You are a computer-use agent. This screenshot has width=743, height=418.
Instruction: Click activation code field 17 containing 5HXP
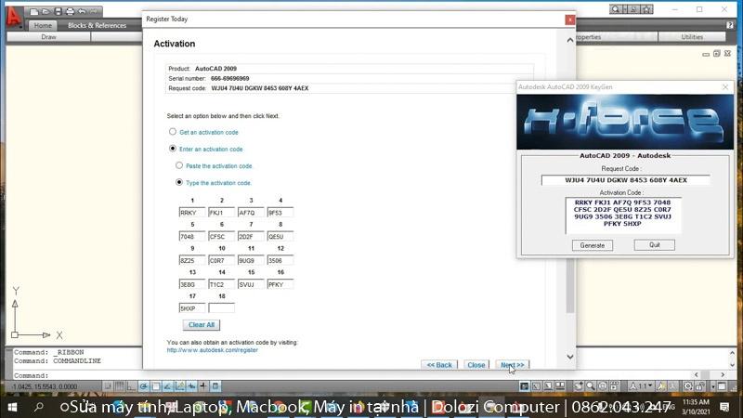coord(192,308)
